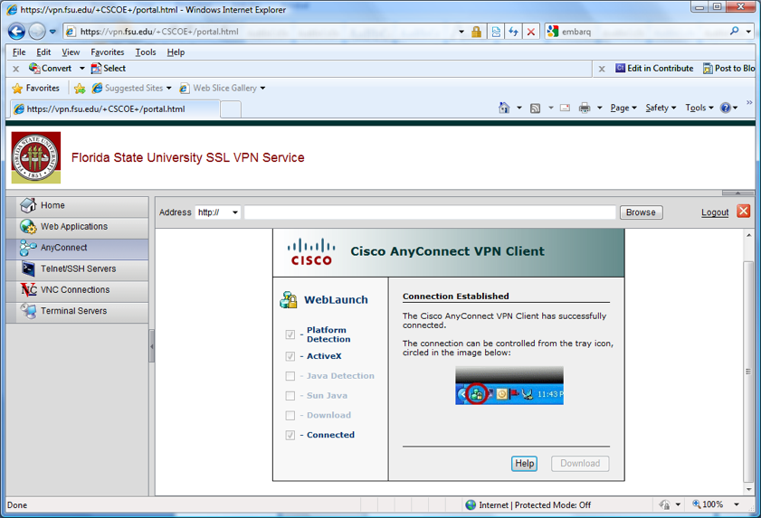Click the tray icon illustration image
The image size is (761, 518).
coord(509,386)
